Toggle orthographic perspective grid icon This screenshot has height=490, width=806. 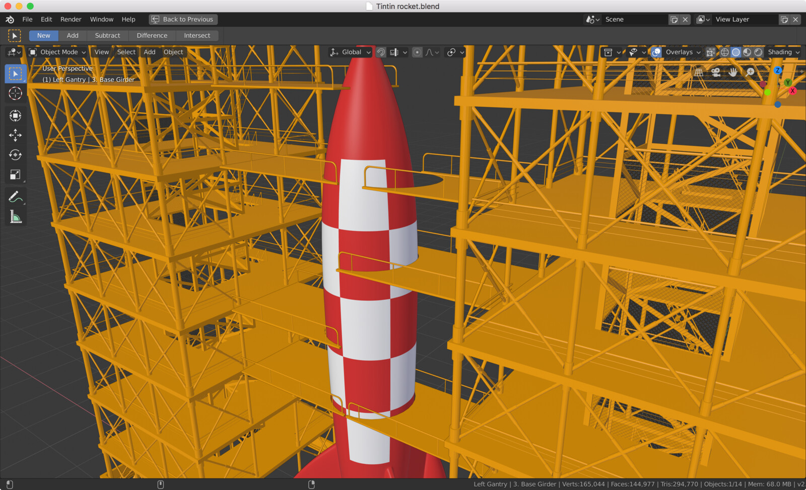(699, 72)
